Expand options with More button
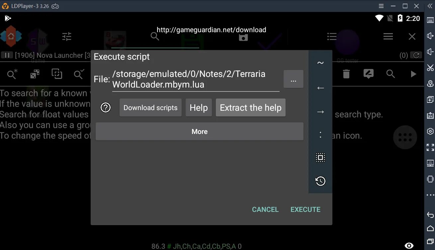 click(200, 131)
